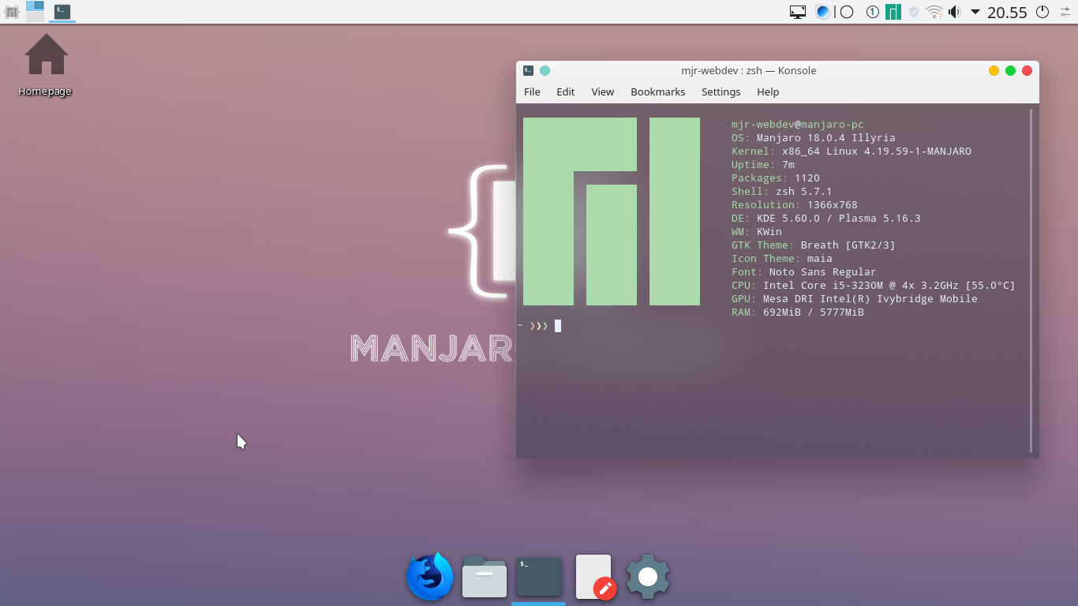The image size is (1078, 606).
Task: Click the terminal prompt cursor after ❯❯❯
Action: tap(558, 326)
